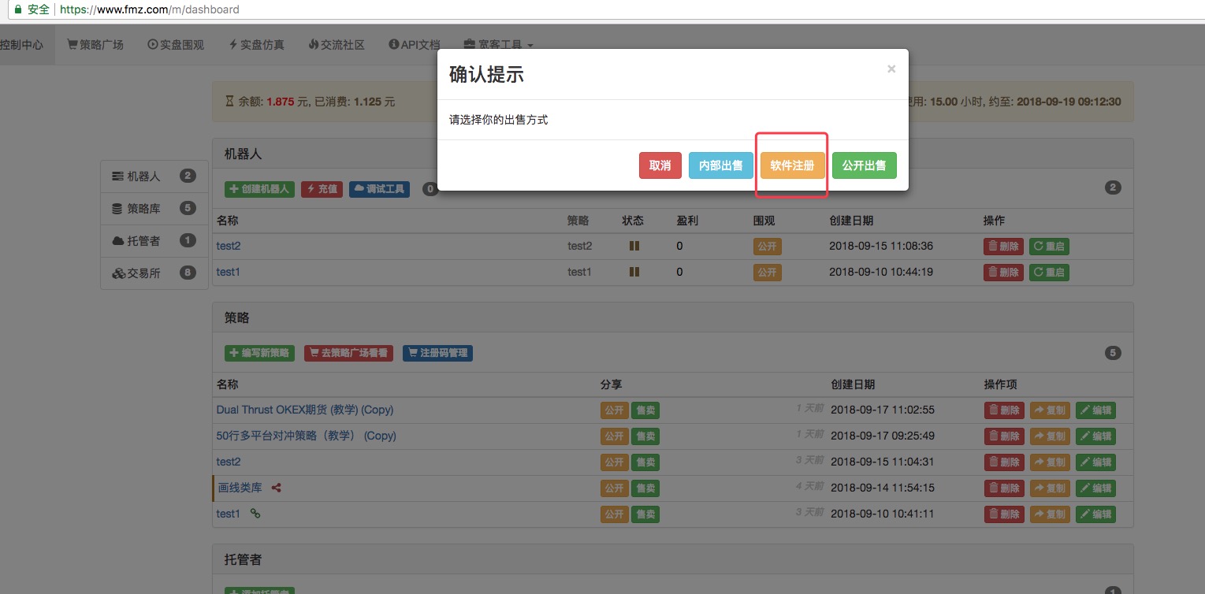Image resolution: width=1205 pixels, height=594 pixels.
Task: Close the 确认提示 dialog with X
Action: (891, 69)
